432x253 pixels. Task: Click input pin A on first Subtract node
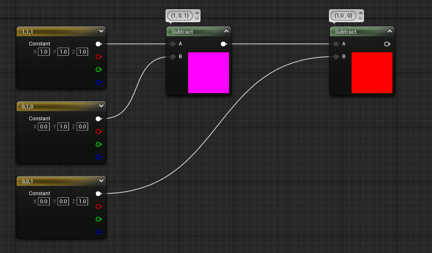click(172, 44)
